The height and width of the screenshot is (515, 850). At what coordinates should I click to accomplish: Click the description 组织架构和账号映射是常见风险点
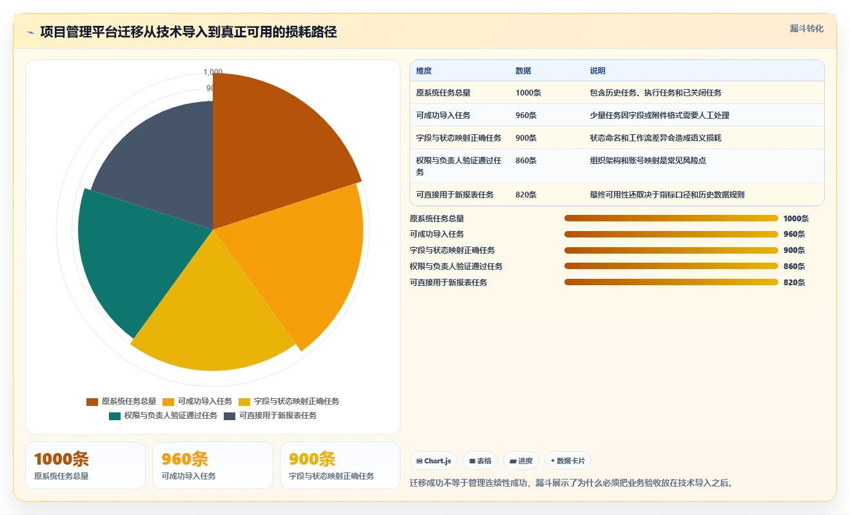[x=647, y=161]
